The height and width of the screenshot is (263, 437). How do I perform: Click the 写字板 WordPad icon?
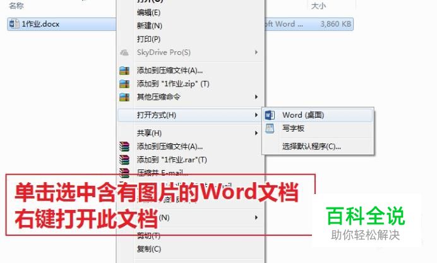(x=270, y=128)
